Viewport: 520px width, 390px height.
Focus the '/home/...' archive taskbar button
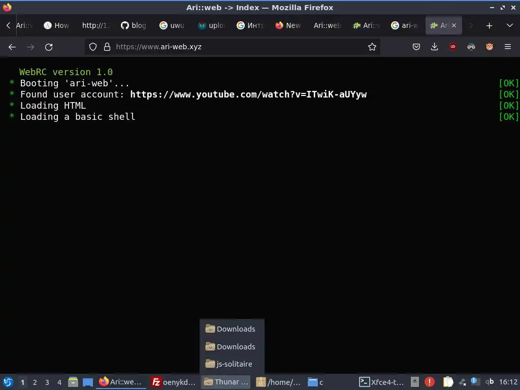click(x=278, y=382)
